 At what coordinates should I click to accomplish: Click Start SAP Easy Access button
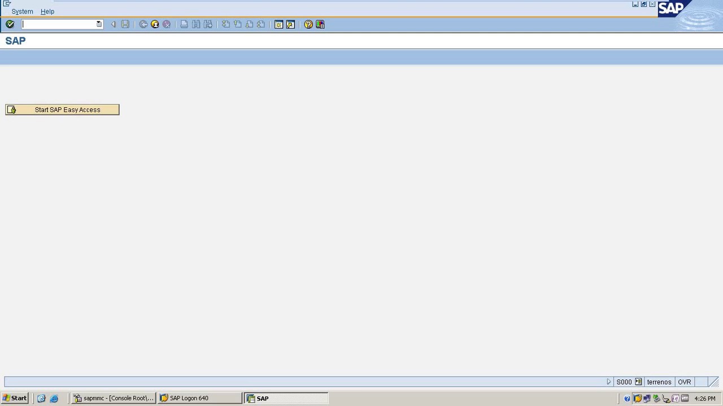(62, 109)
